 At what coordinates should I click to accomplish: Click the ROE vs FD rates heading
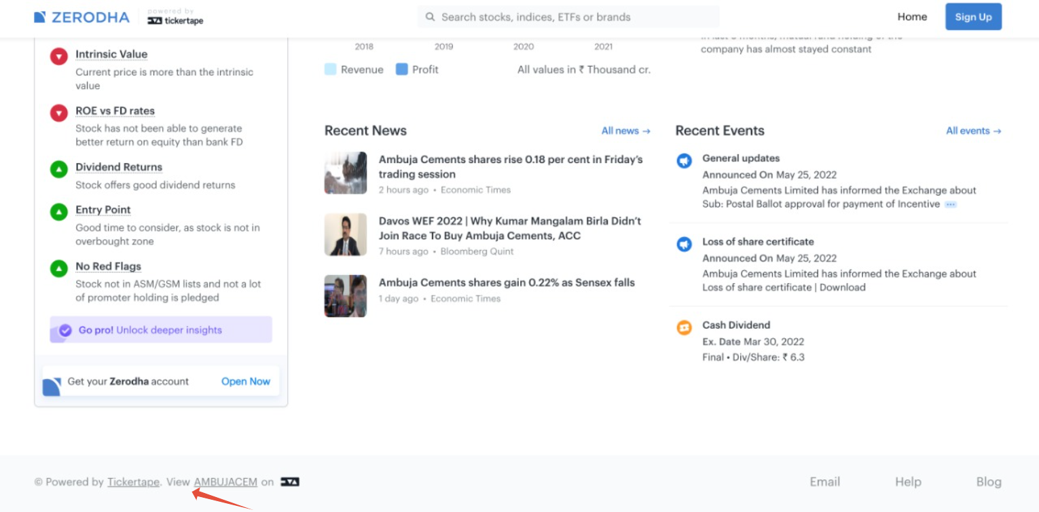click(x=115, y=111)
